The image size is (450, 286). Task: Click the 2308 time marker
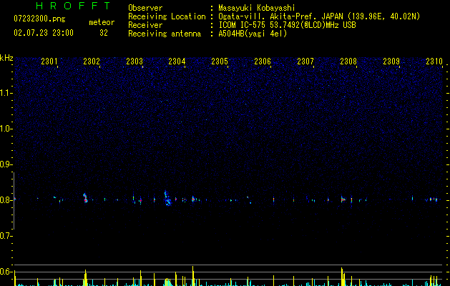coord(348,61)
